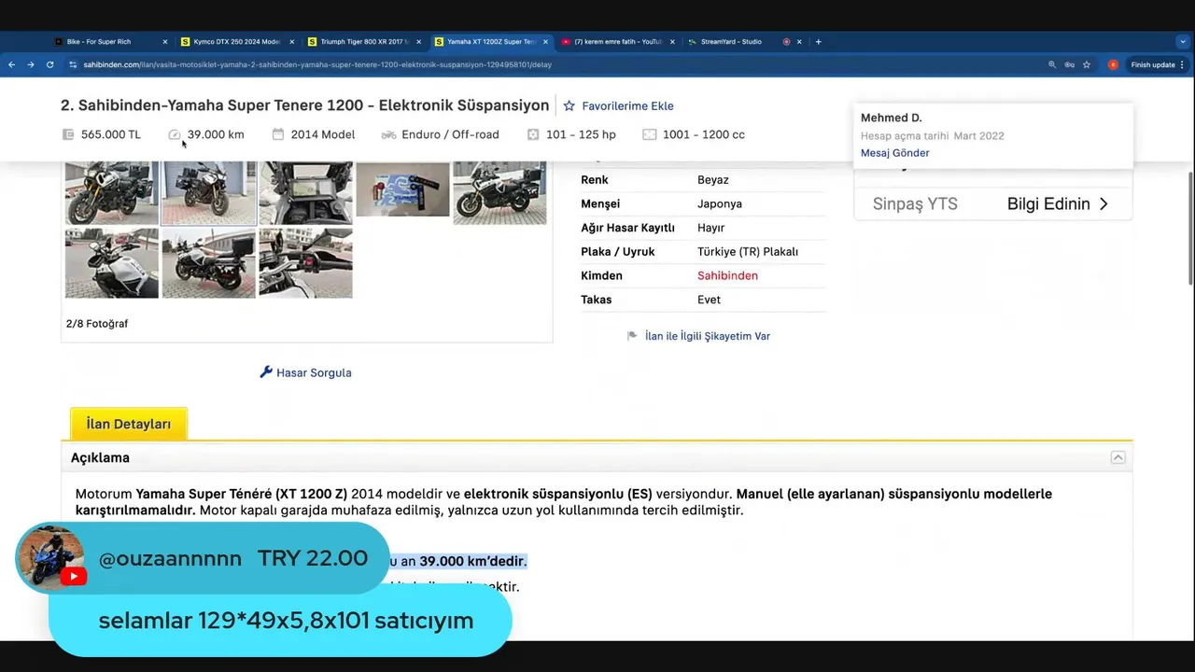Close the Kymco DTX 250 tab
1195x672 pixels.
coord(292,41)
